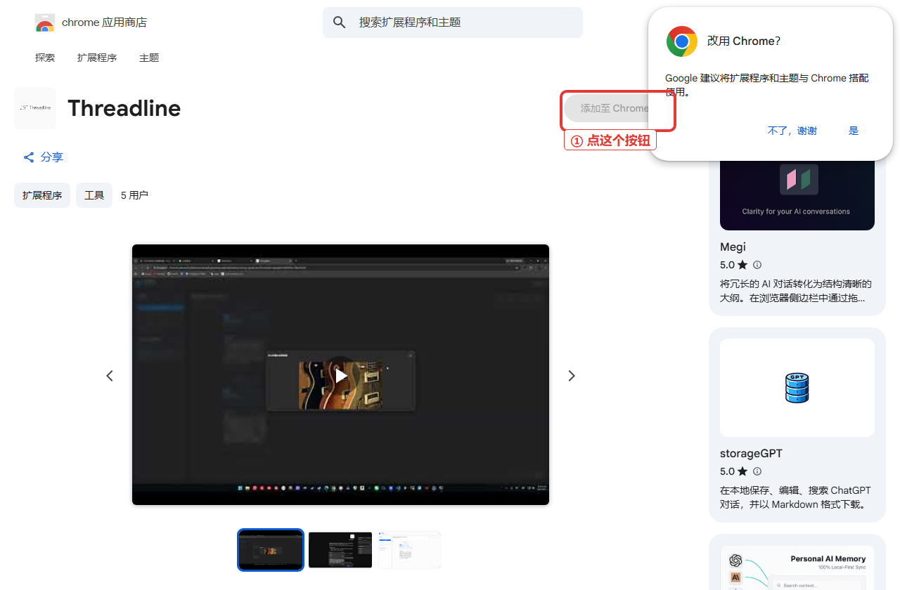Screen dimensions: 900x590
Task: Select the second dark preview thumbnail
Action: [x=340, y=550]
